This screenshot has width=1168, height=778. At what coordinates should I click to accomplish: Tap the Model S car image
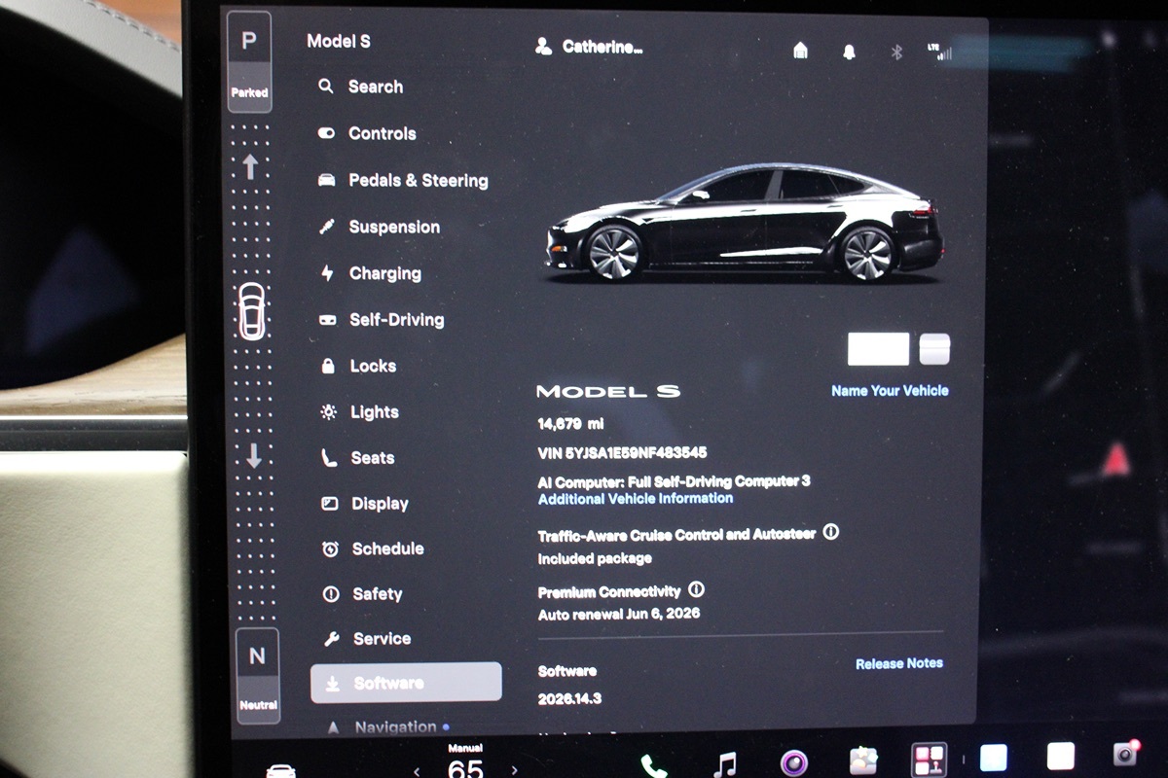(x=746, y=223)
